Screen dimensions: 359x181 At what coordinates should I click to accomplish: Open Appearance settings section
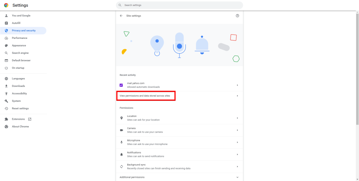coord(23,46)
